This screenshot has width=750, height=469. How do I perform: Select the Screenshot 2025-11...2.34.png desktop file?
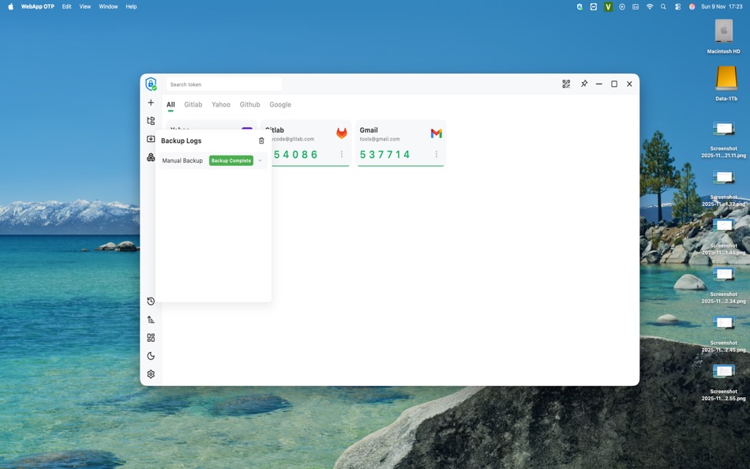[724, 286]
